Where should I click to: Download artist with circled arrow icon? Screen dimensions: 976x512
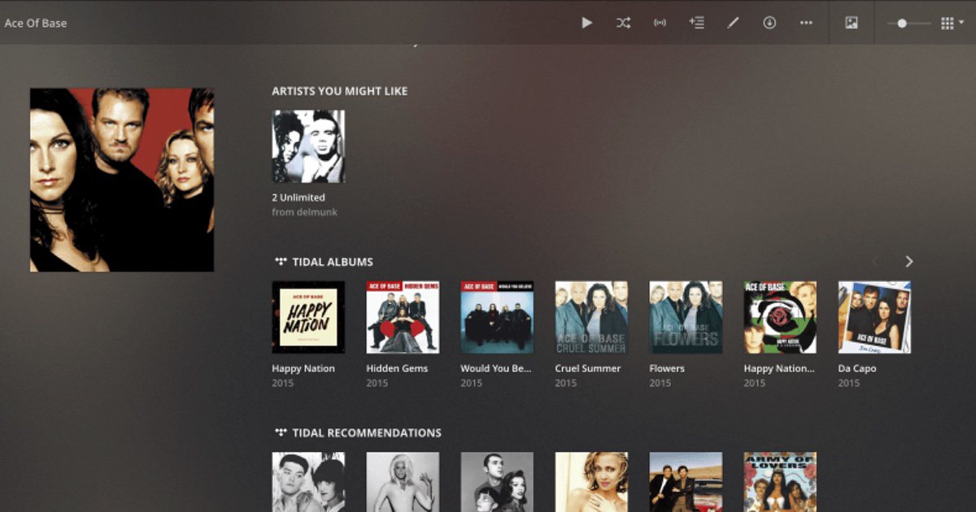tap(769, 23)
